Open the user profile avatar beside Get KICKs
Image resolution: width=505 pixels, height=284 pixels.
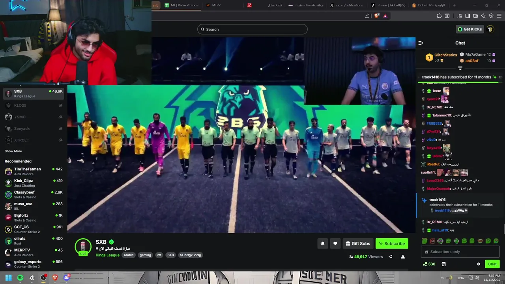point(490,29)
